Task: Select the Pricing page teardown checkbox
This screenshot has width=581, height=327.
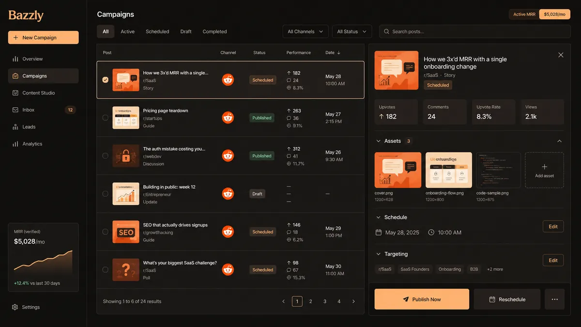Action: click(105, 118)
